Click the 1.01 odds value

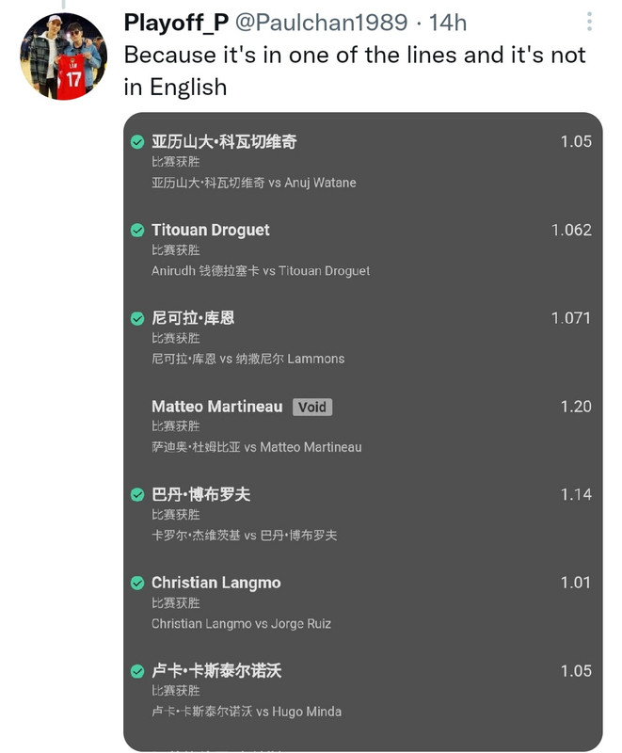[x=576, y=583]
